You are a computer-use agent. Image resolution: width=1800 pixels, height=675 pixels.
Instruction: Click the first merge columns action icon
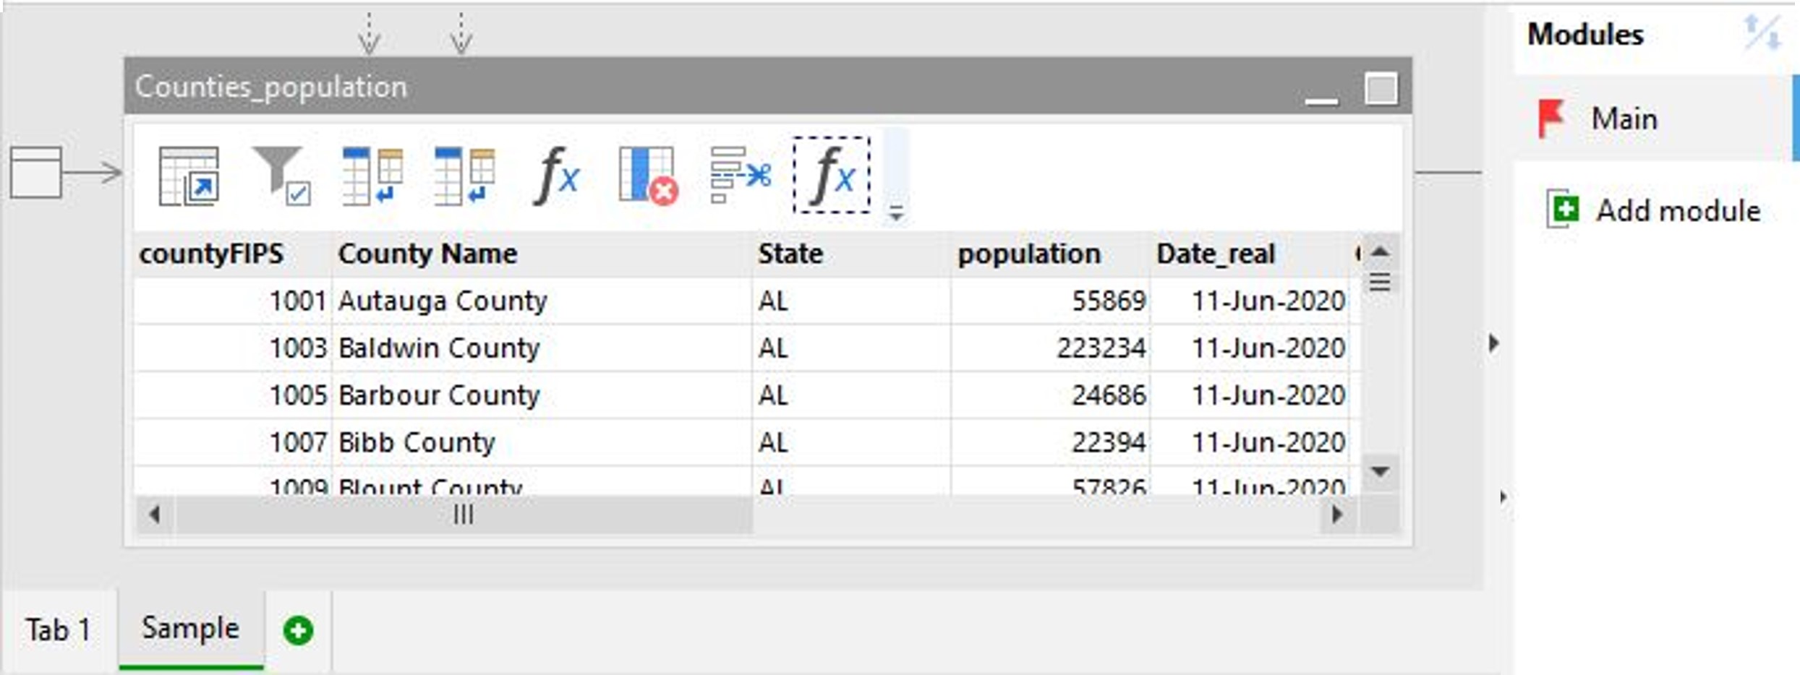tap(372, 176)
